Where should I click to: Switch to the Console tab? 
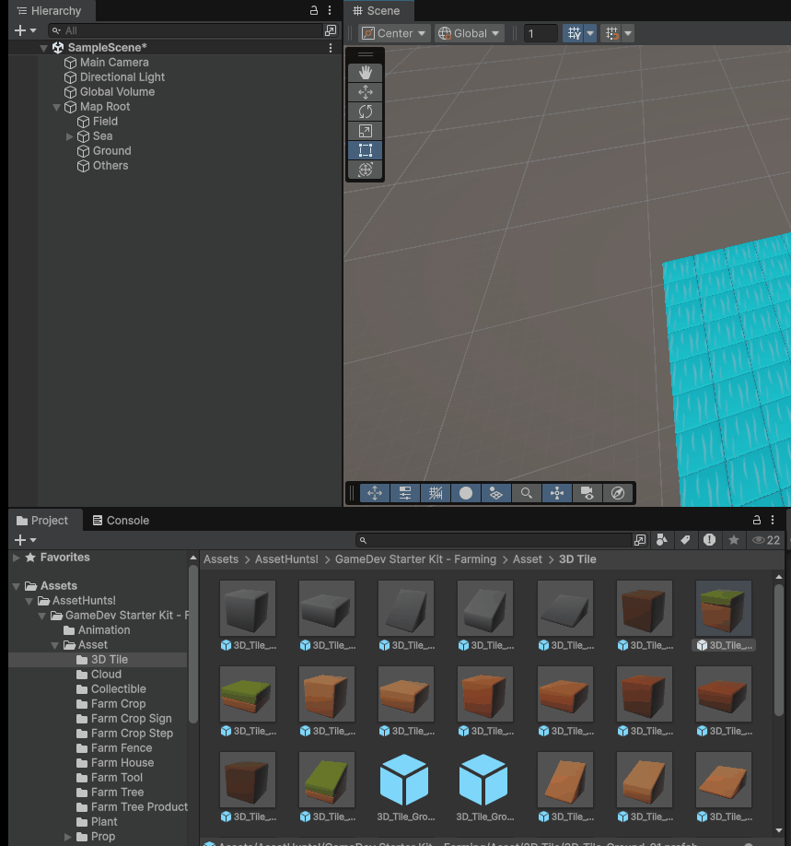point(120,521)
